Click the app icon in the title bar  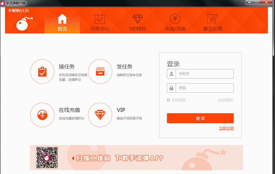click(x=2, y=3)
